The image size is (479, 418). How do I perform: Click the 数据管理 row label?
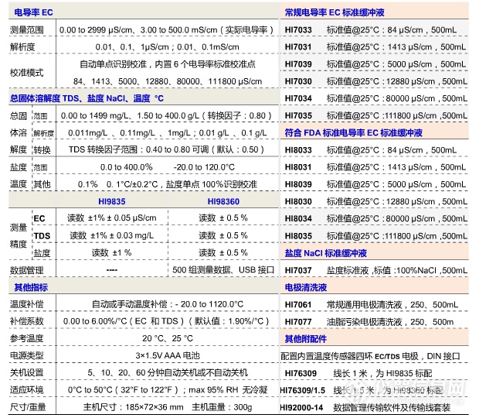pos(27,270)
